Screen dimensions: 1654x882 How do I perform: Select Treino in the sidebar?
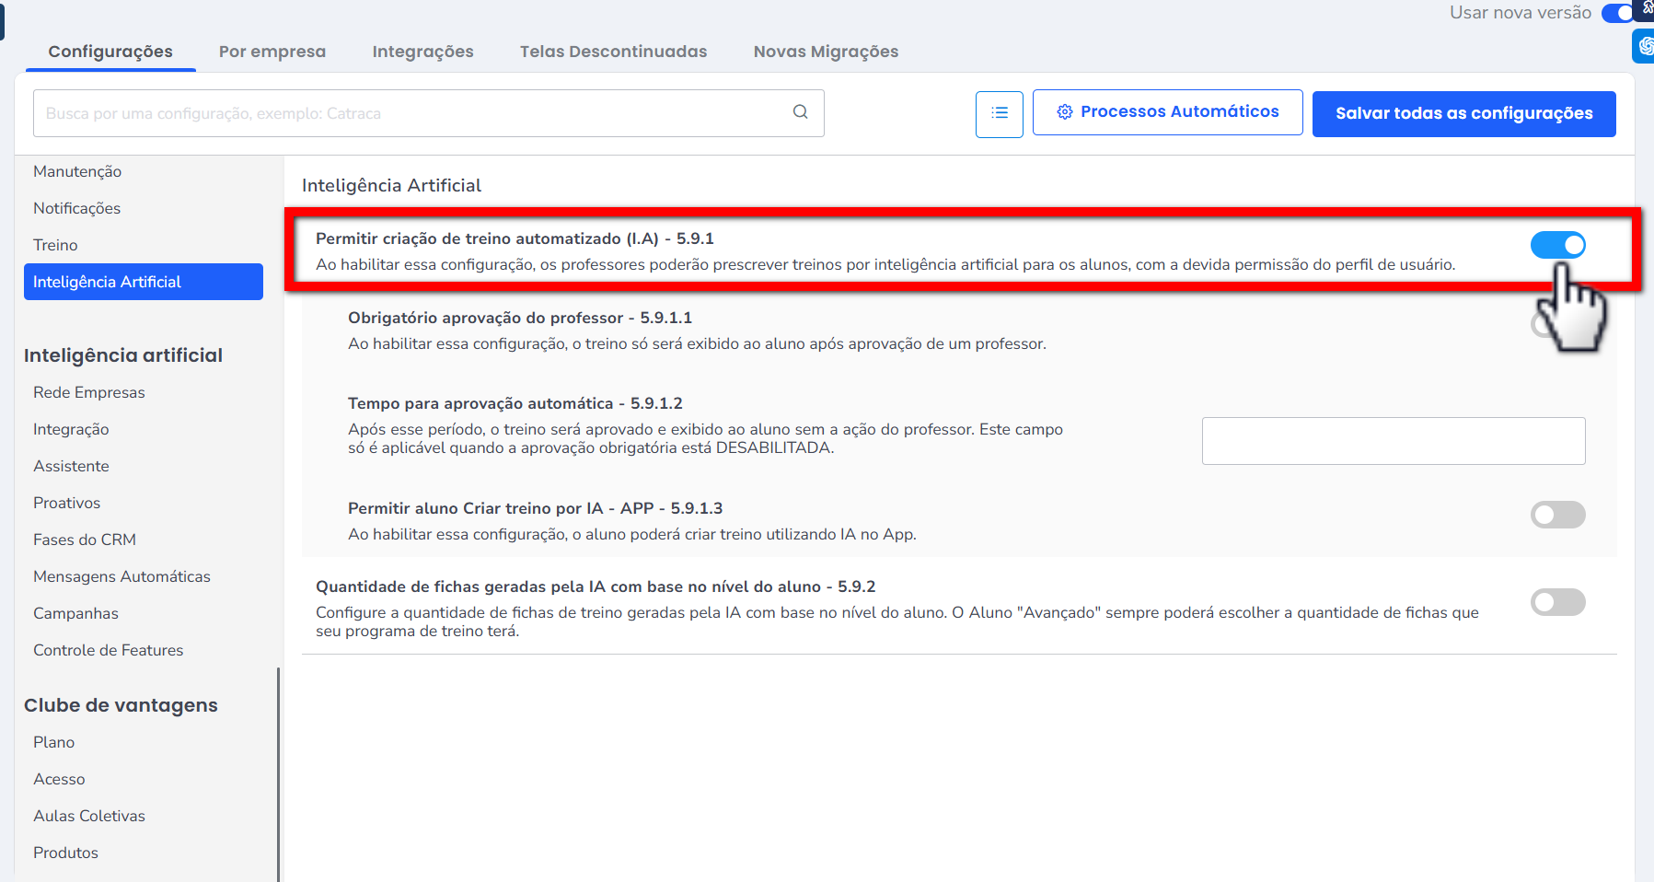click(x=55, y=245)
